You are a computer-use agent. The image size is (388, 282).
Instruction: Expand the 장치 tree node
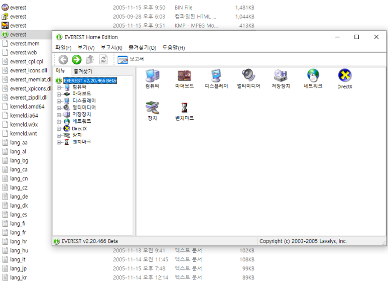59,135
